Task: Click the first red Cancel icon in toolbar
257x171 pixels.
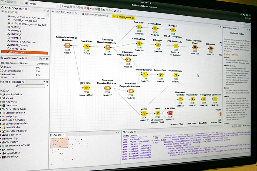Action: 83,8
